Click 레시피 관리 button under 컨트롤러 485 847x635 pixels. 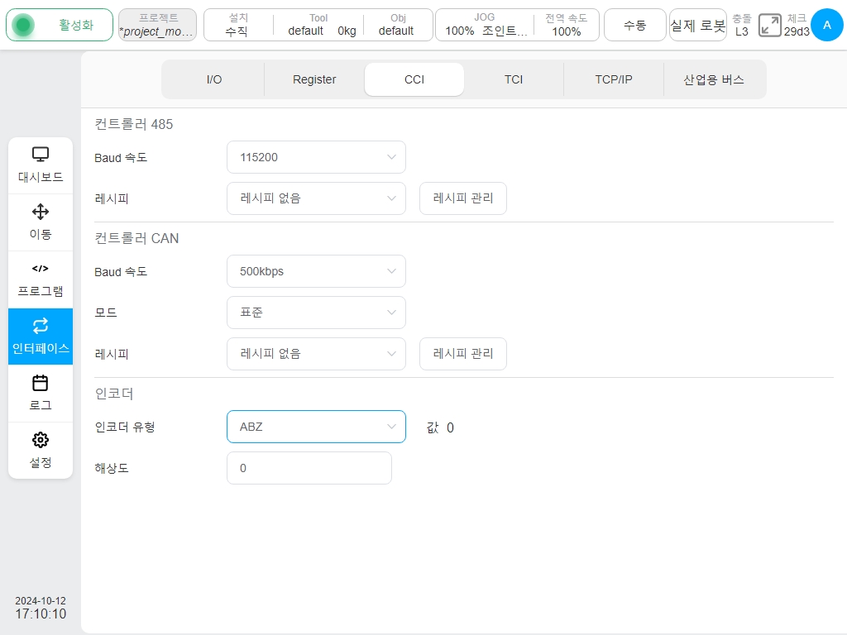click(463, 198)
